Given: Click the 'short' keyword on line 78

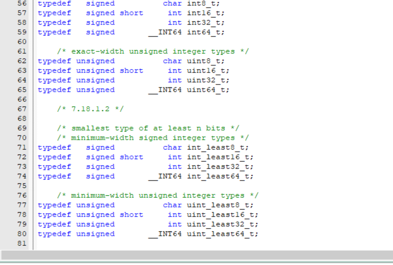Looking at the screenshot, I should tap(131, 215).
